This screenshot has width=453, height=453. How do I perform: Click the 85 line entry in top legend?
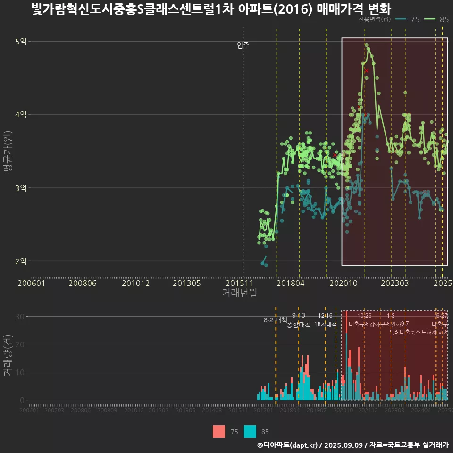436,19
